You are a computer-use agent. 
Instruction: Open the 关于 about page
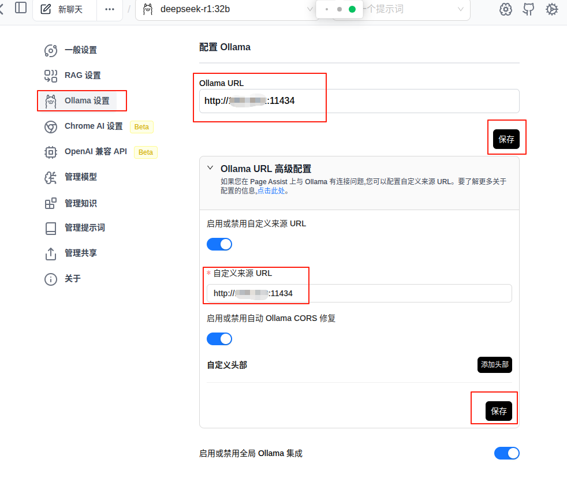(72, 279)
